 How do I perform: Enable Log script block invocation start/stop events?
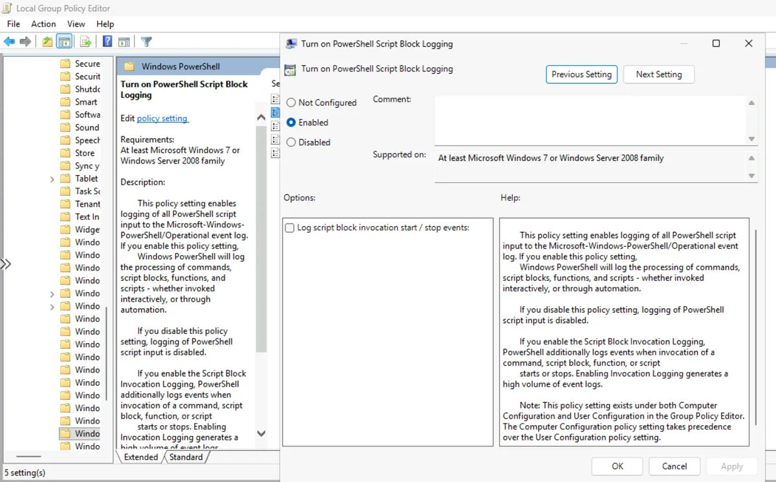290,227
